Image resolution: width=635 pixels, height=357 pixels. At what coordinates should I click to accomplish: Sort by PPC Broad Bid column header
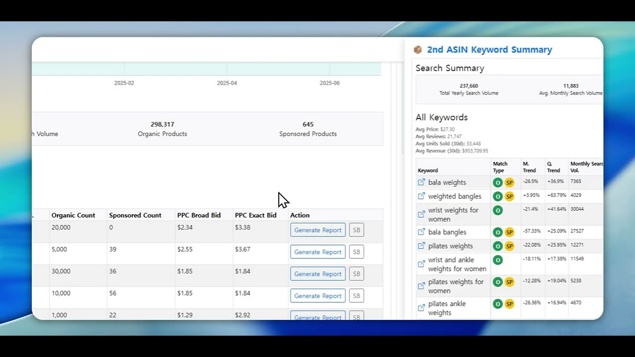199,215
